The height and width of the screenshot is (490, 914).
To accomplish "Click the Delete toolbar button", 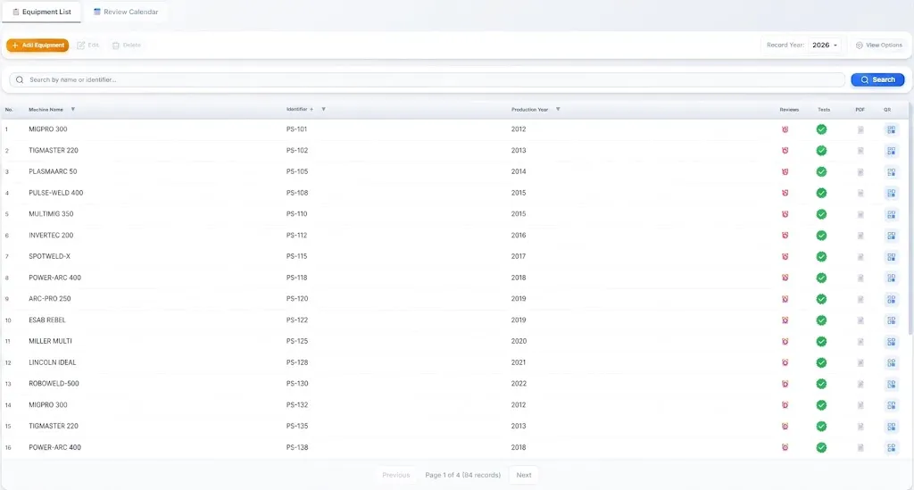I will click(x=127, y=45).
